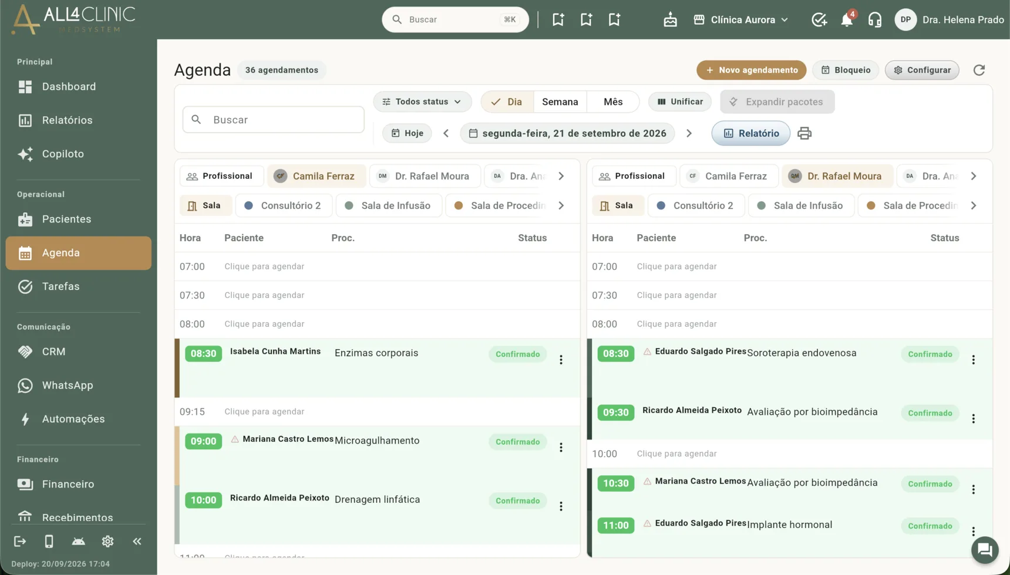Open Configurar settings button

(922, 70)
